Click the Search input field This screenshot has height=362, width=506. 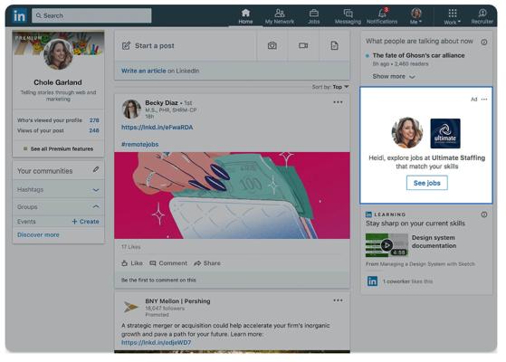point(91,15)
